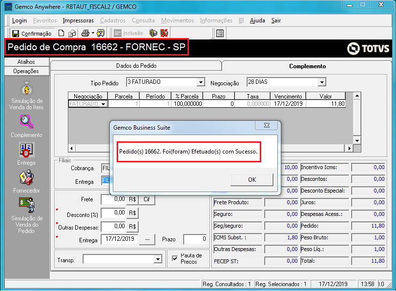Click the Desconto (%) R$ button
This screenshot has height=291, width=396.
point(133,213)
